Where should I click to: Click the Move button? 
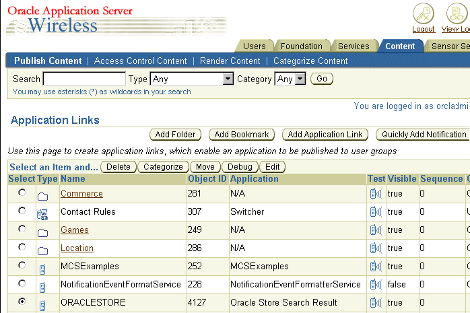[x=205, y=167]
